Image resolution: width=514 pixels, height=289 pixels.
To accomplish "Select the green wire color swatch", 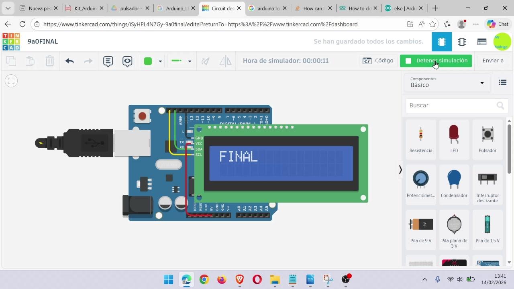I will click(148, 61).
